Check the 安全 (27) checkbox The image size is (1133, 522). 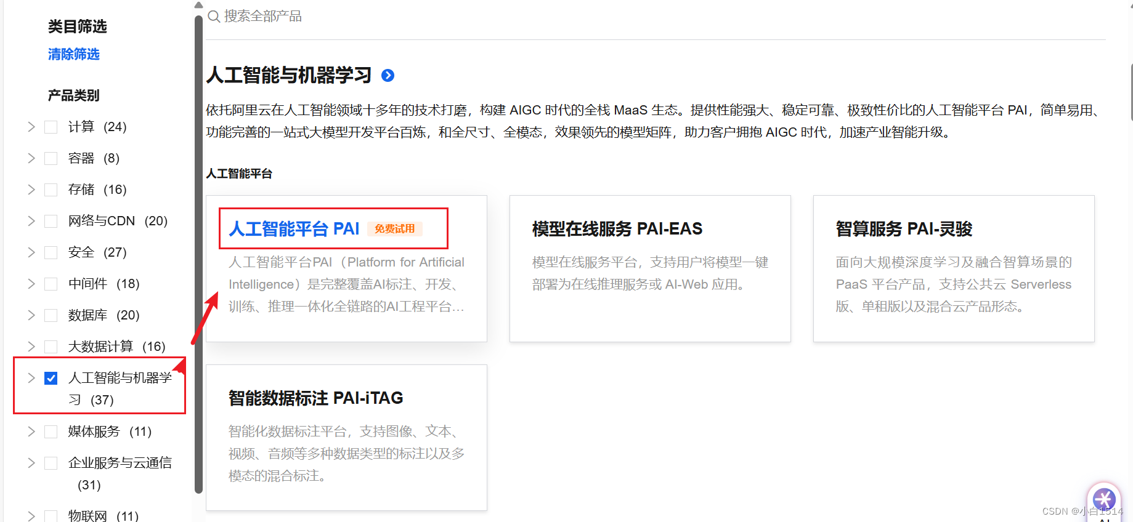tap(51, 253)
